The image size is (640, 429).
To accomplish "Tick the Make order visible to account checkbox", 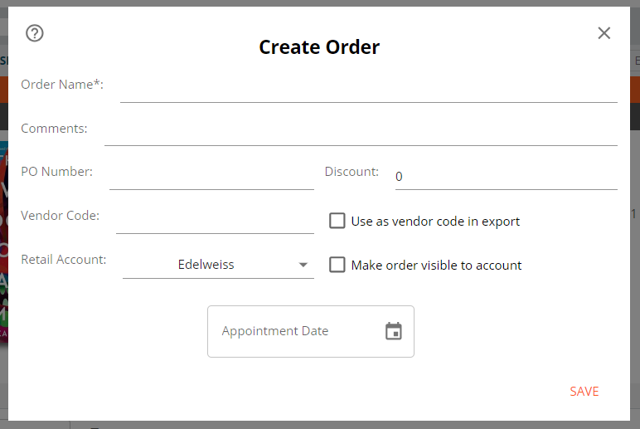I will 337,265.
